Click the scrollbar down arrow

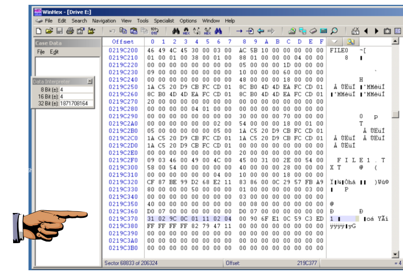[395, 255]
